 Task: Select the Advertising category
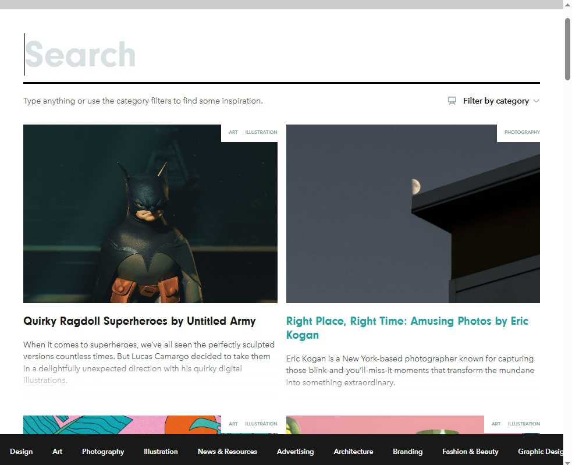point(295,451)
